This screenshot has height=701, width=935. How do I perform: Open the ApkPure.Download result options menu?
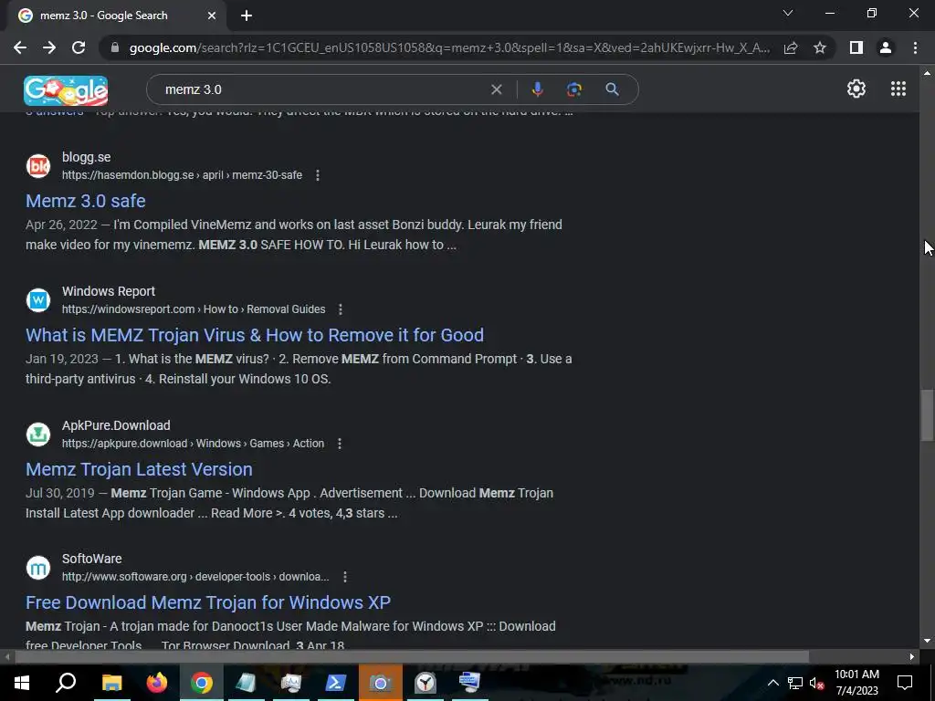pos(340,444)
